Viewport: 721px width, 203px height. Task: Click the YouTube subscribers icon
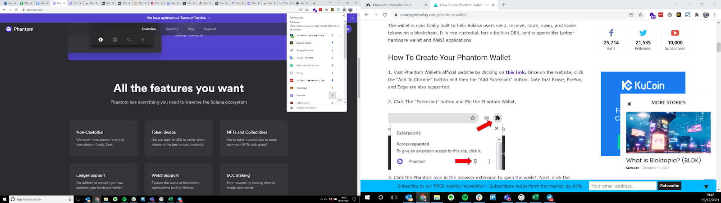pos(675,33)
